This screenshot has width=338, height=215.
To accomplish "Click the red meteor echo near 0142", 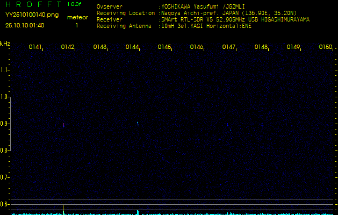I will [x=63, y=125].
